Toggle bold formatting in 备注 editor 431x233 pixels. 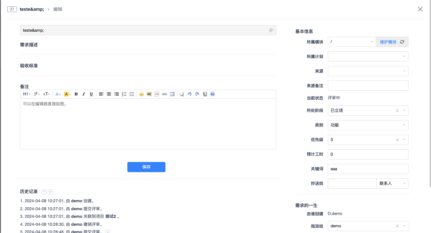(x=76, y=94)
